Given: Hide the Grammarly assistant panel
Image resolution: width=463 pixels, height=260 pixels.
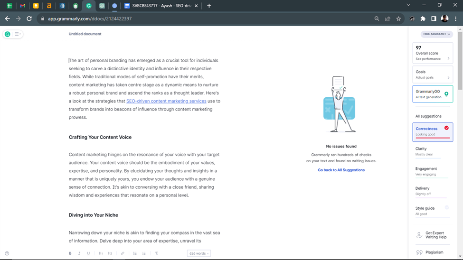Looking at the screenshot, I should pyautogui.click(x=436, y=34).
